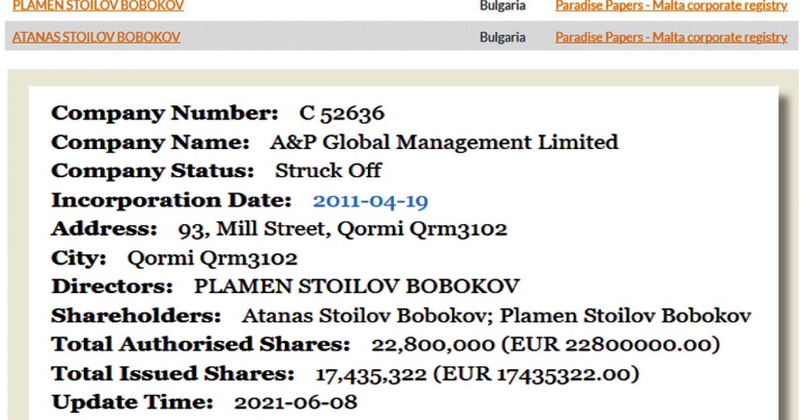The height and width of the screenshot is (420, 804).
Task: Click the City value Qormi Qrm3102
Action: 212,258
